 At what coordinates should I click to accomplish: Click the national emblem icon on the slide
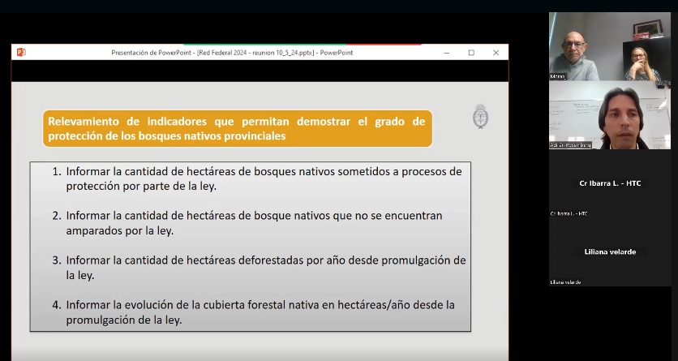click(x=480, y=116)
